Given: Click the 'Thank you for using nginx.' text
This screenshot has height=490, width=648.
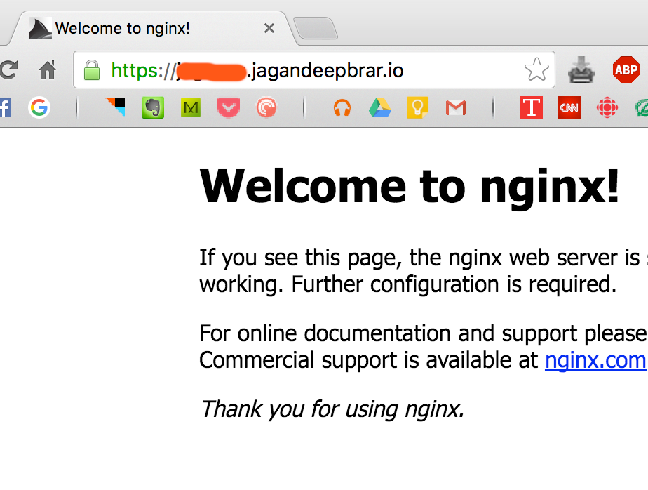Looking at the screenshot, I should (x=332, y=409).
